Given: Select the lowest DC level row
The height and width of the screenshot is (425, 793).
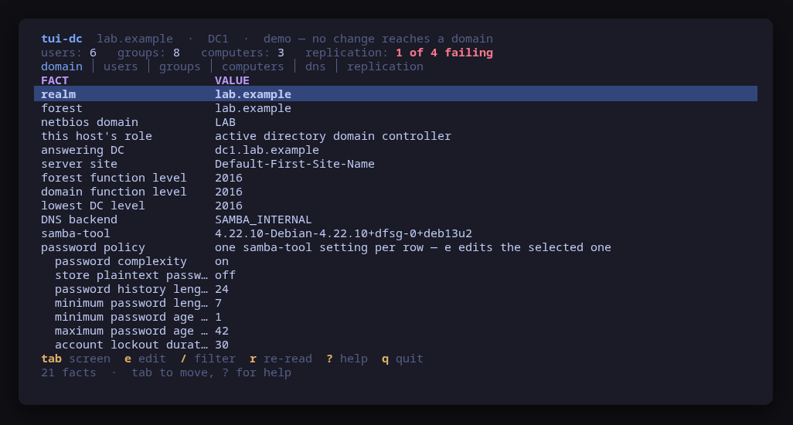Looking at the screenshot, I should (x=396, y=206).
